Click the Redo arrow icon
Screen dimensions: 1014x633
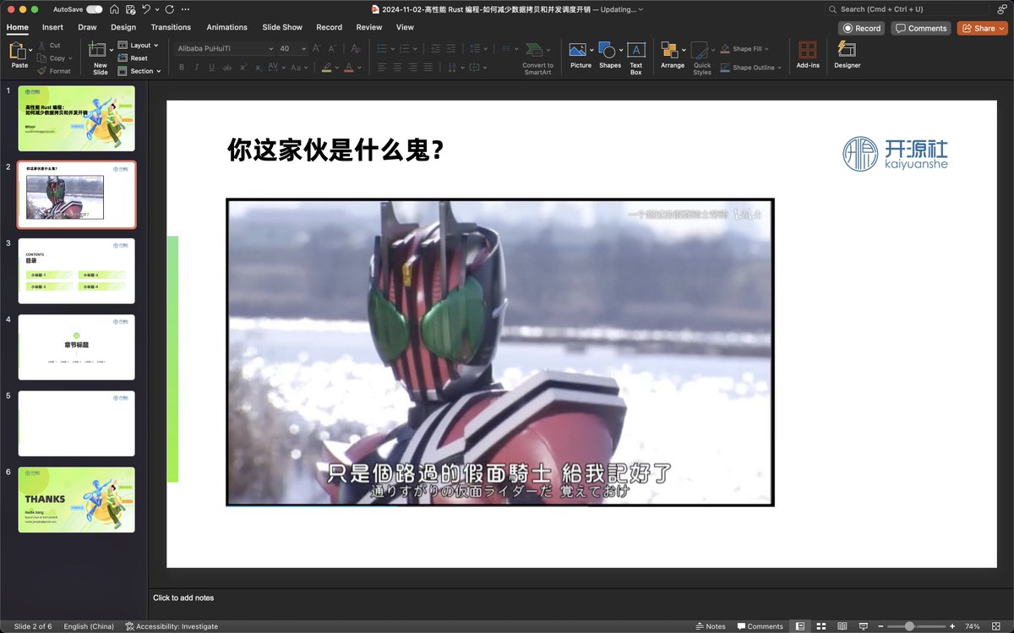tap(170, 9)
